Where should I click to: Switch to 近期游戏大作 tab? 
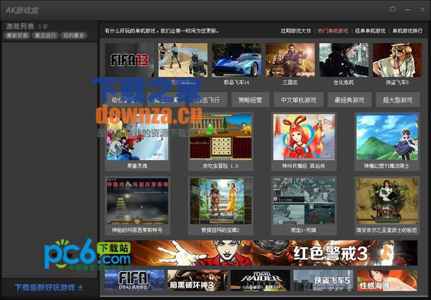coord(295,31)
